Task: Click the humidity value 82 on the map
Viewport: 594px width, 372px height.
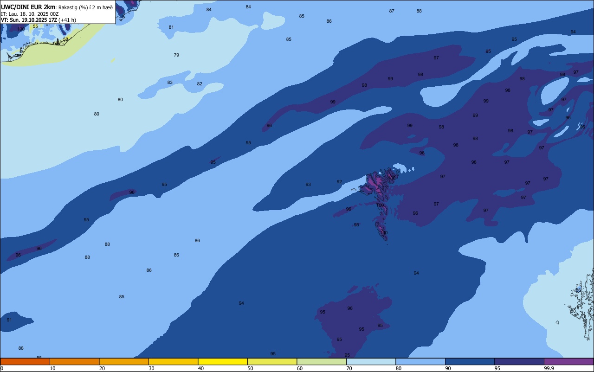Action: coord(200,84)
